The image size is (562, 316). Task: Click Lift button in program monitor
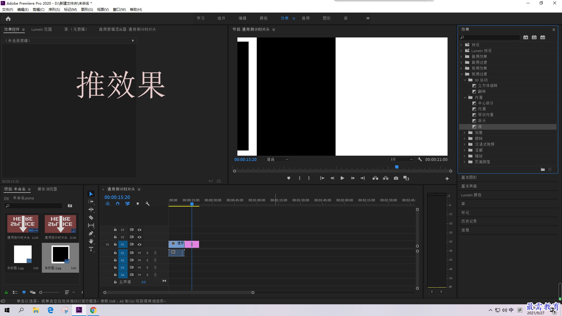375,178
